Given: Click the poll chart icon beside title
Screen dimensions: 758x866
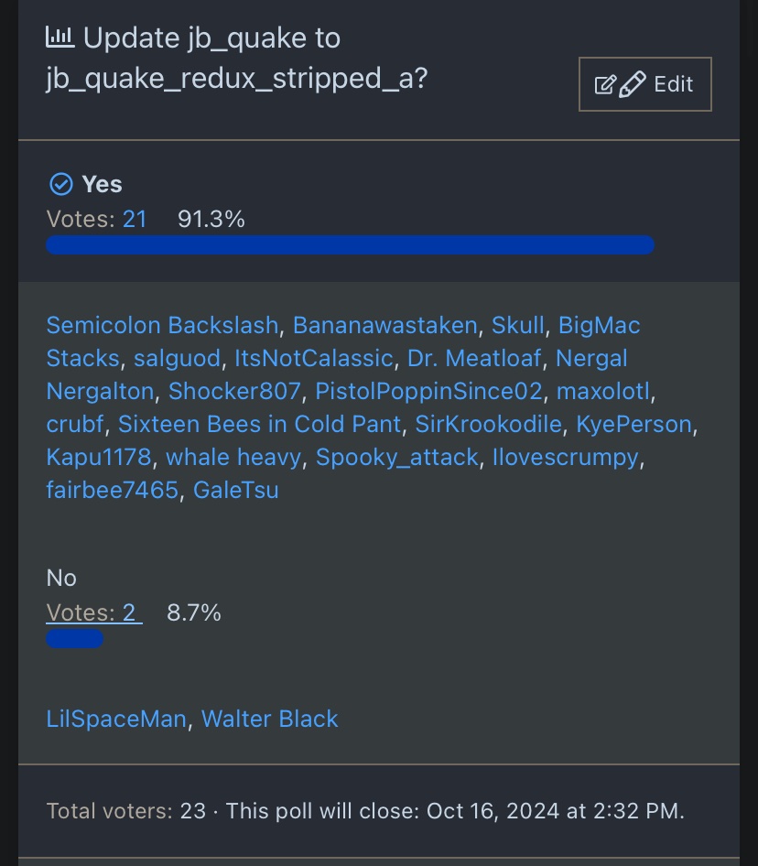Looking at the screenshot, I should click(60, 38).
